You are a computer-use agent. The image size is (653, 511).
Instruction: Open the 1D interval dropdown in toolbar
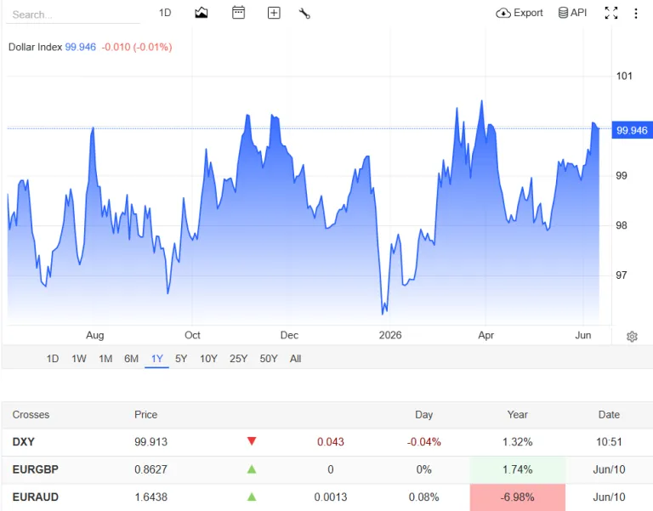[165, 13]
